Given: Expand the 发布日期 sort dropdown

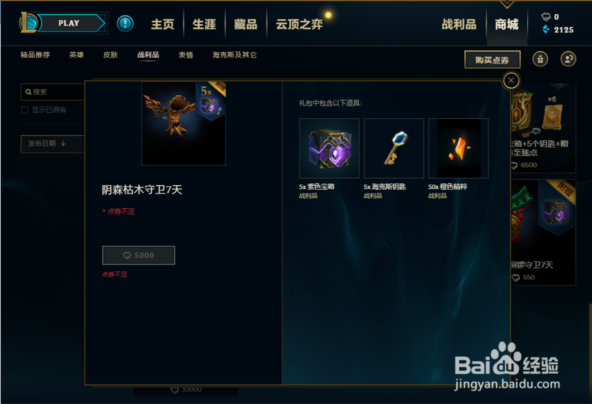Looking at the screenshot, I should 53,144.
